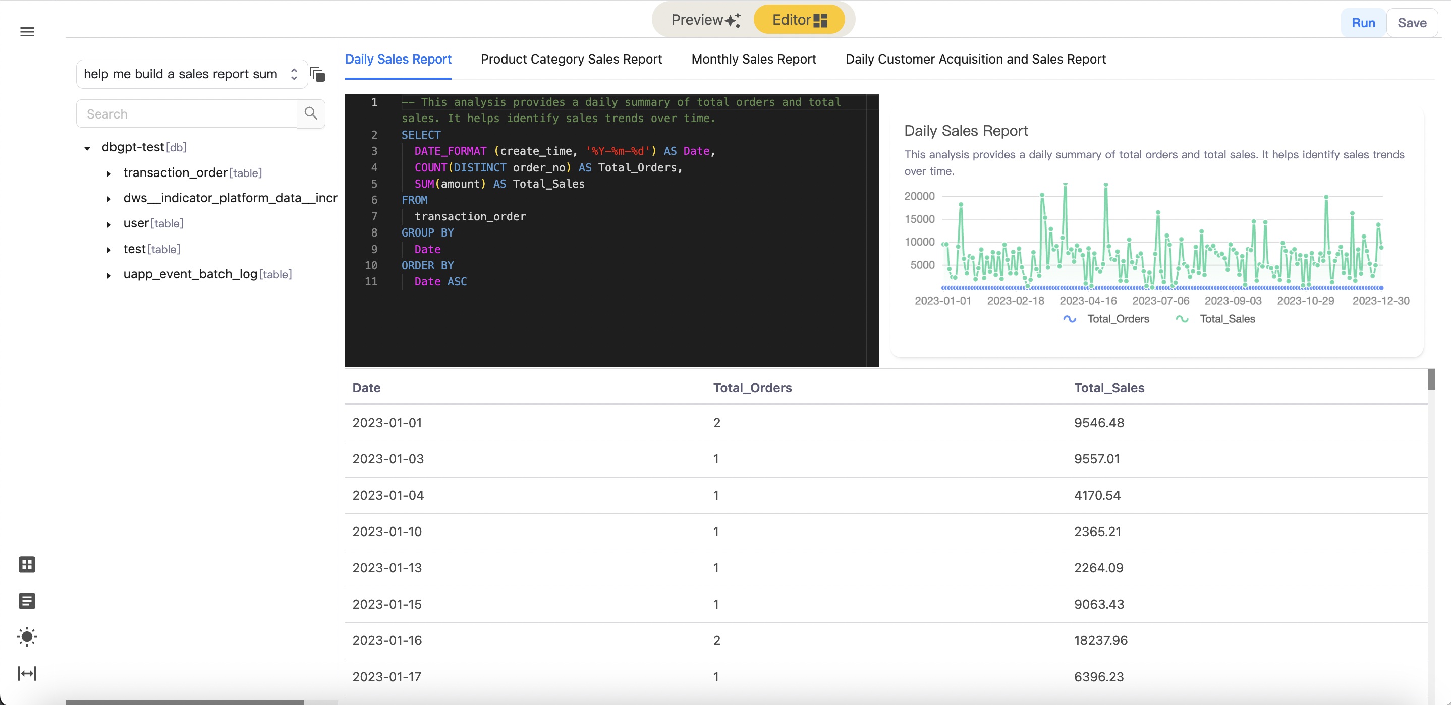This screenshot has height=705, width=1451.
Task: Toggle Total_Orders series in chart legend
Action: [x=1106, y=319]
